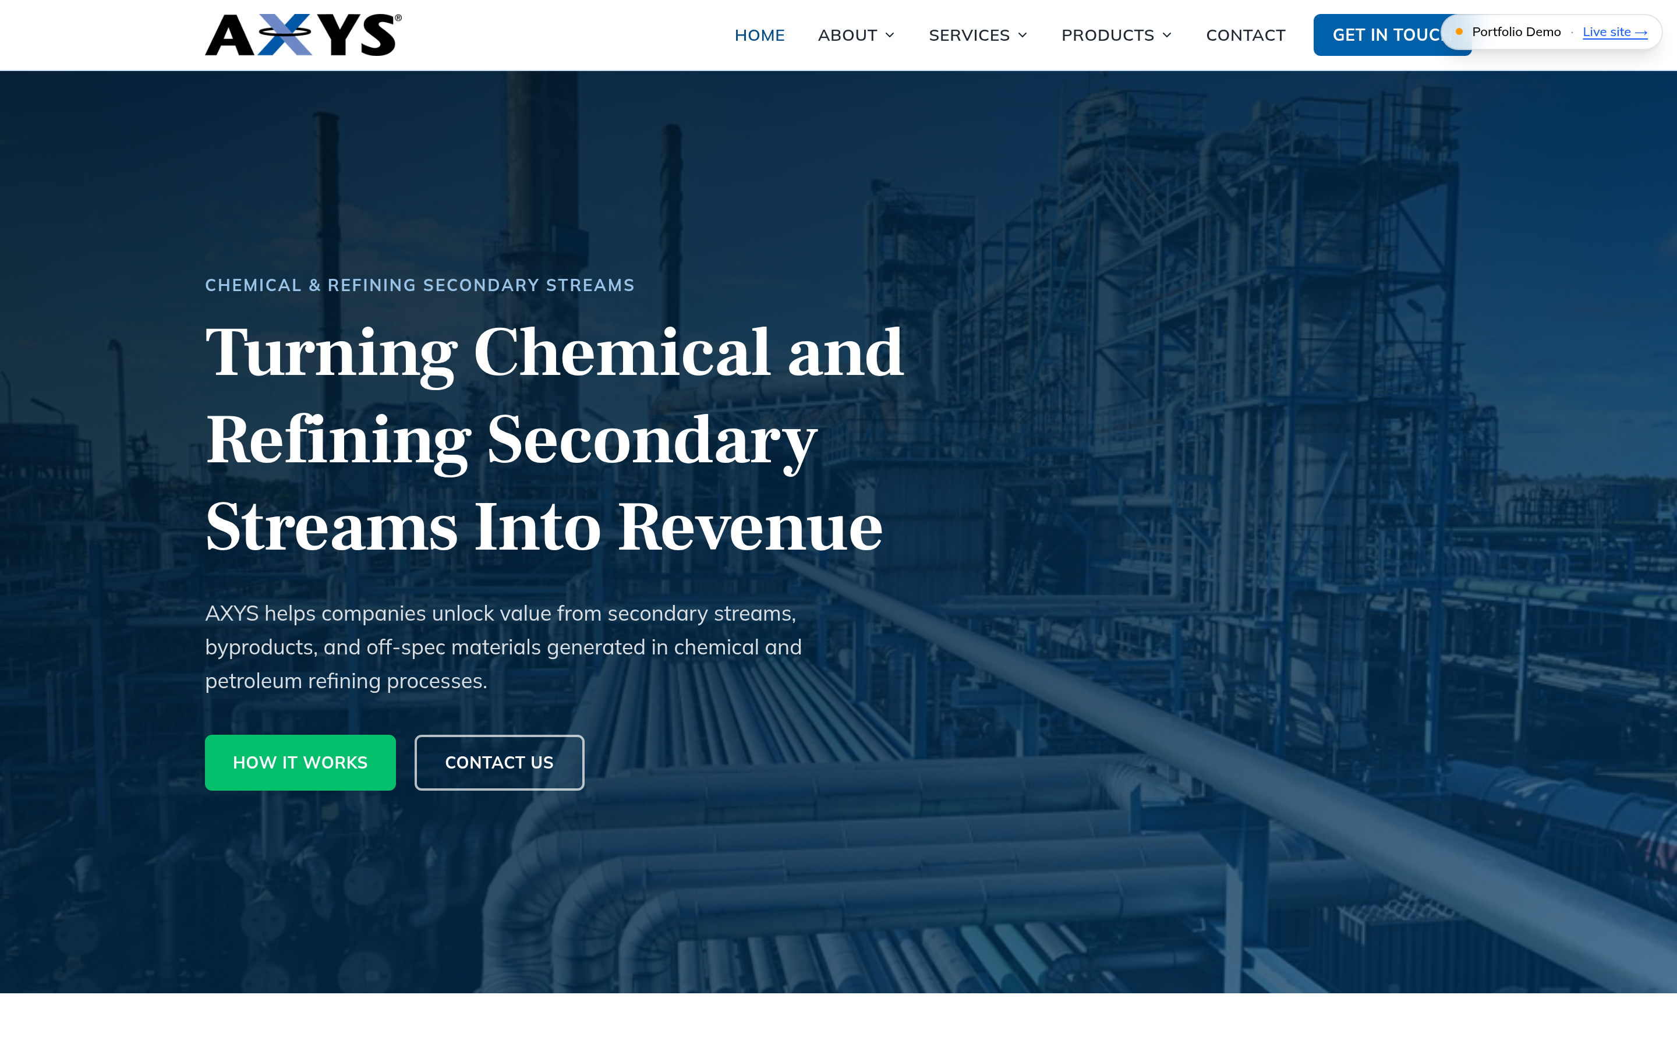Expand the Products dropdown chevron
Screen dimensions: 1677x1048
[1167, 36]
